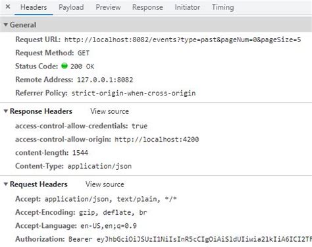The height and width of the screenshot is (247, 312).
Task: Click the Response Headers section title
Action: (41, 111)
